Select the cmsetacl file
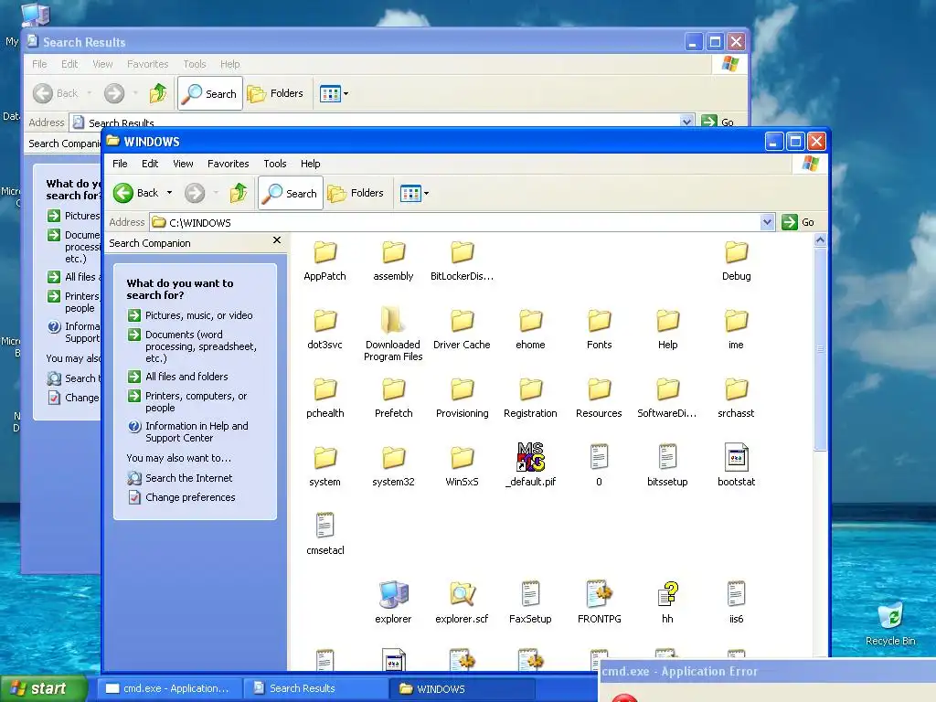This screenshot has height=702, width=936. point(324,534)
